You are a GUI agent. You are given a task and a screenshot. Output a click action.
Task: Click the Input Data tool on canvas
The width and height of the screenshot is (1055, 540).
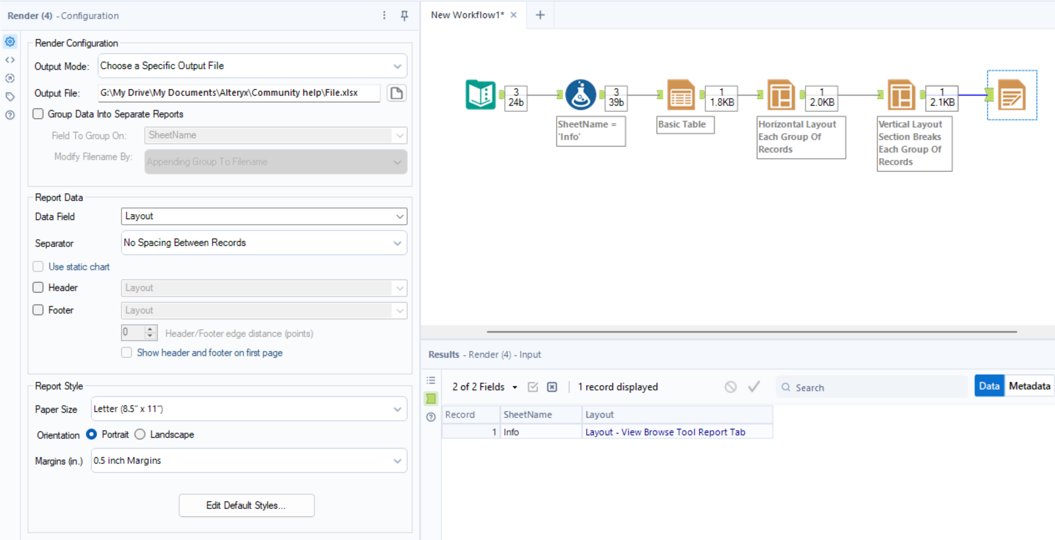pos(480,94)
